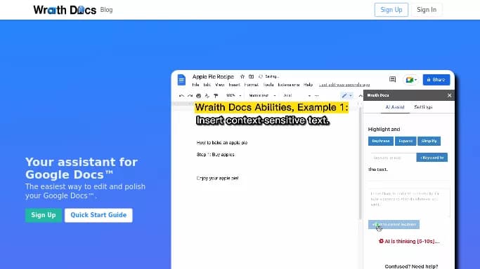The height and width of the screenshot is (269, 480).
Task: Click the Apple Pie Recipe document title
Action: coord(213,76)
